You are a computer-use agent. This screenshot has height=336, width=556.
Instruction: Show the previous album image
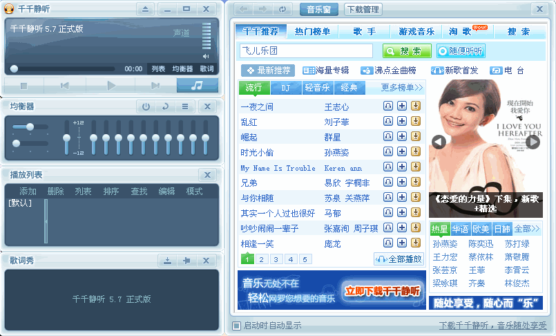point(439,142)
